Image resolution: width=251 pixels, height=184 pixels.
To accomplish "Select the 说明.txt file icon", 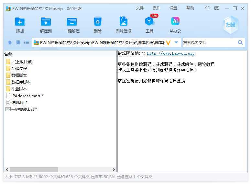I will pos(8,102).
